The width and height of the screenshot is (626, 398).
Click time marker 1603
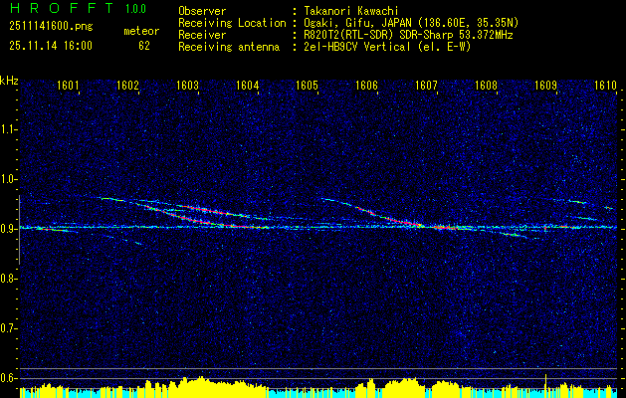coord(187,86)
